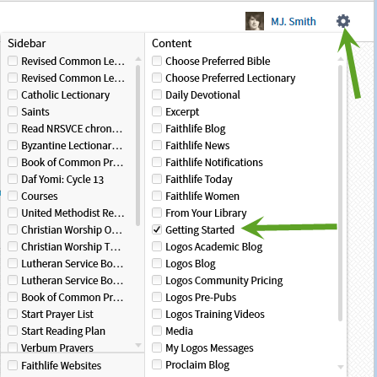Check Logos Training Videos
This screenshot has height=377, width=377.
pyautogui.click(x=157, y=314)
